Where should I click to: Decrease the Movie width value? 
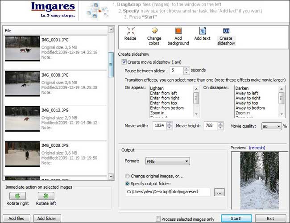[170, 128]
